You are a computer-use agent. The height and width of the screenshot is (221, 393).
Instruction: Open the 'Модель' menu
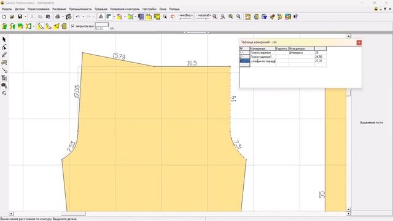tap(7, 9)
